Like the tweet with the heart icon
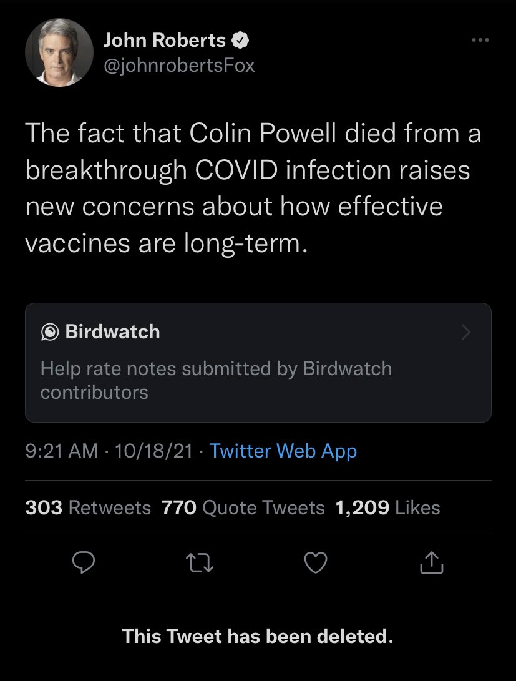This screenshot has width=516, height=681. pos(316,564)
